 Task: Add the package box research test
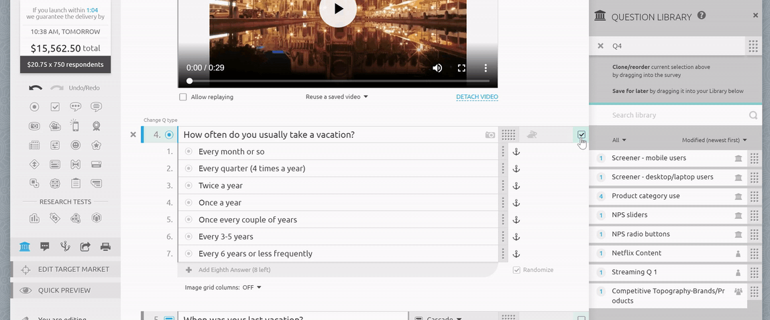(x=97, y=218)
